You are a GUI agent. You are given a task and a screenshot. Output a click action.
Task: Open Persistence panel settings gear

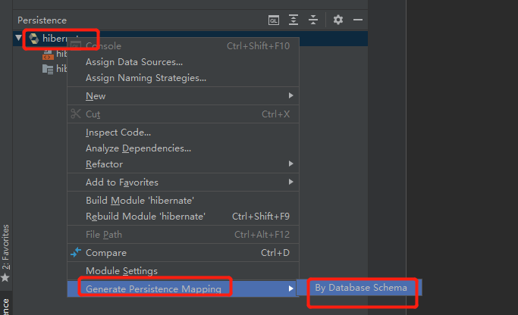[x=338, y=20]
